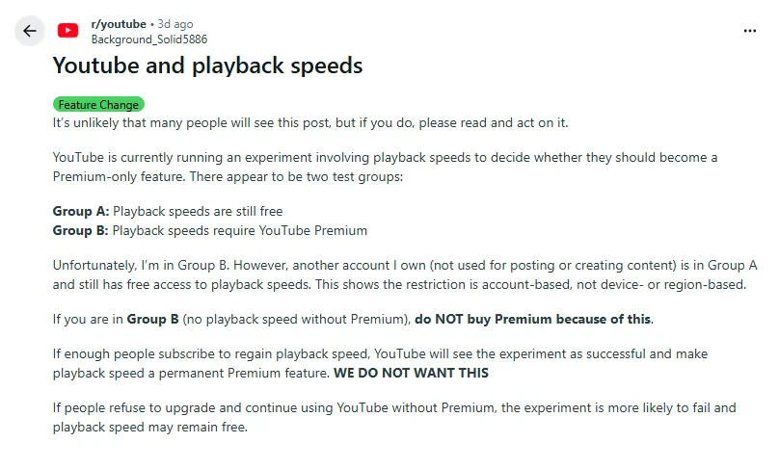The image size is (779, 469).
Task: Click the bold "Group A:" label
Action: (81, 211)
